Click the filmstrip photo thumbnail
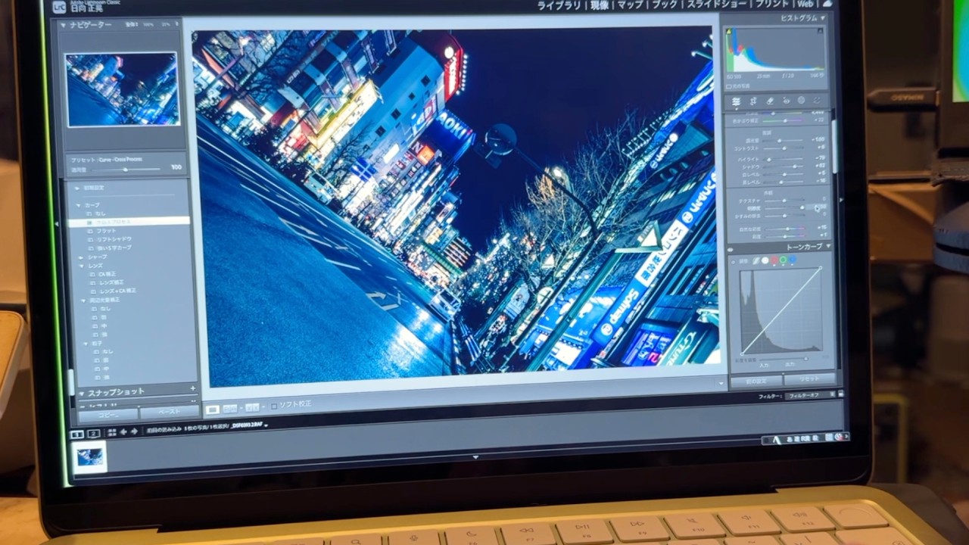969x545 pixels. coord(89,456)
